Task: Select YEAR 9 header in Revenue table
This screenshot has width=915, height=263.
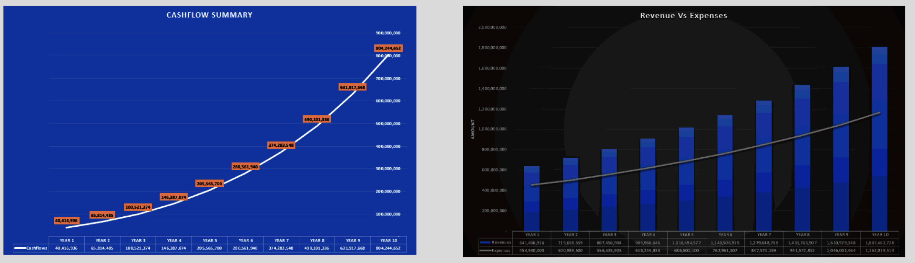Action: (x=841, y=235)
